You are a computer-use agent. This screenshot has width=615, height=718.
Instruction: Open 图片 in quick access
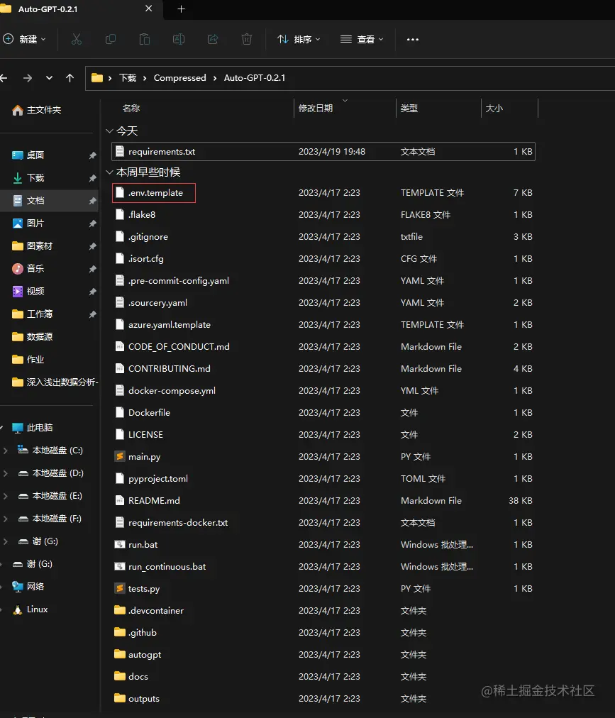coord(28,223)
